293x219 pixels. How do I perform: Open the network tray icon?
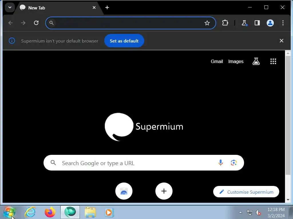[x=250, y=212]
